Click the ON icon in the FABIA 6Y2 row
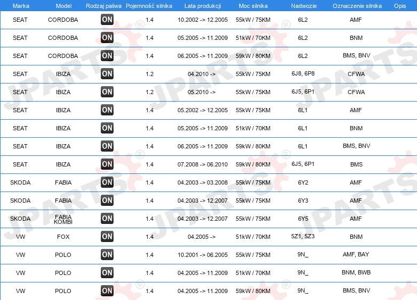 107,182
